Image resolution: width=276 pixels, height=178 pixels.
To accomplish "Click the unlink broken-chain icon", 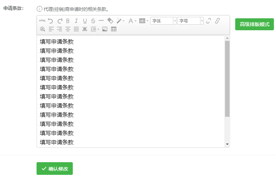I will pos(208,21).
